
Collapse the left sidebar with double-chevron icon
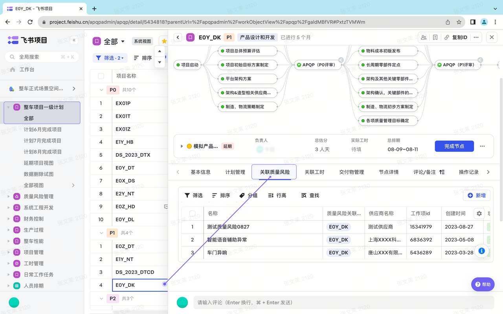tap(74, 40)
